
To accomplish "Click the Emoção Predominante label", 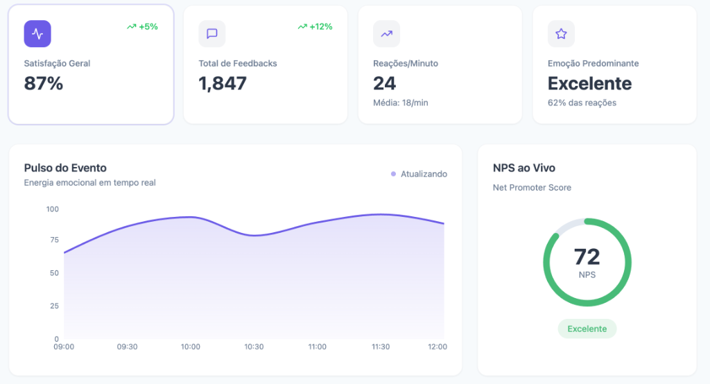I will [594, 63].
